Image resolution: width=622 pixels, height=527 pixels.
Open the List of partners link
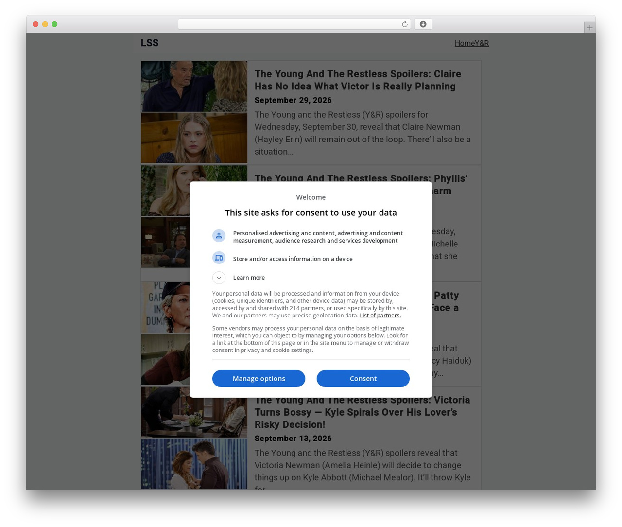(380, 316)
